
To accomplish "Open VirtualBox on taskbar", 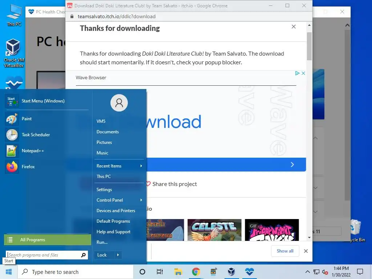I will 231,272.
